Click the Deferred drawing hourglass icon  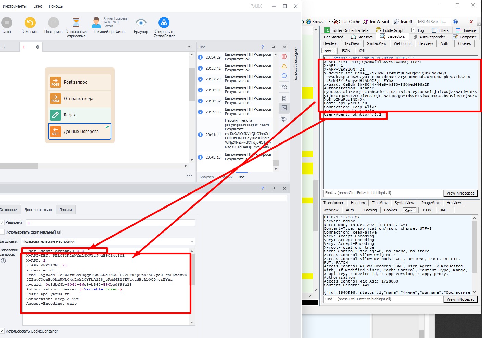pyautogui.click(x=76, y=23)
